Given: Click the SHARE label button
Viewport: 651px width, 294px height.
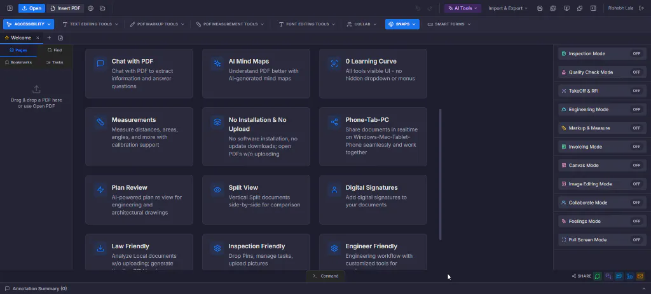Looking at the screenshot, I should tap(581, 276).
